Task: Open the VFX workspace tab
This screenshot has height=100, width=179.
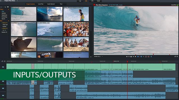Action: (92, 1)
